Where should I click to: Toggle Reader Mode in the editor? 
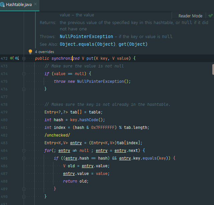(190, 16)
